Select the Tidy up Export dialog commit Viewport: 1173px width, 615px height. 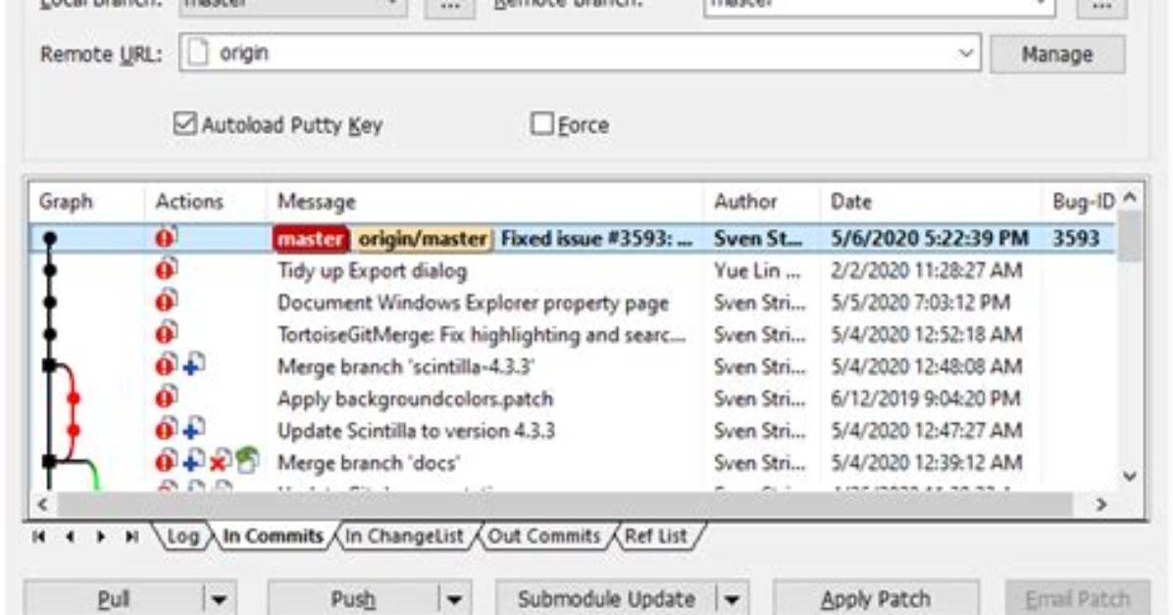(372, 270)
